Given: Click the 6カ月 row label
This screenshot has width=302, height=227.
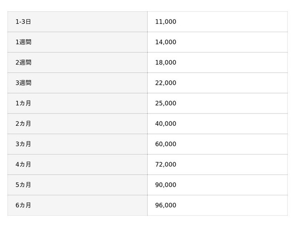Looking at the screenshot, I should point(24,205).
